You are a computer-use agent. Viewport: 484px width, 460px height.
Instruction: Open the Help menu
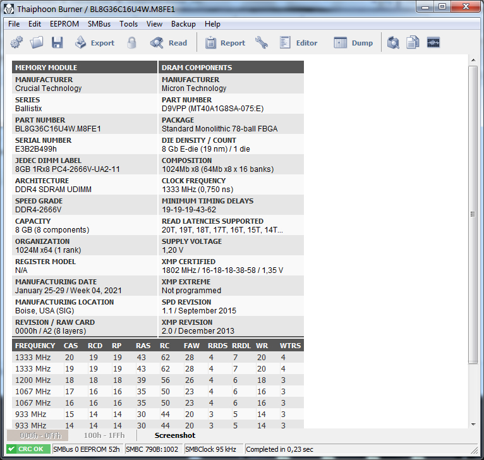coord(212,24)
